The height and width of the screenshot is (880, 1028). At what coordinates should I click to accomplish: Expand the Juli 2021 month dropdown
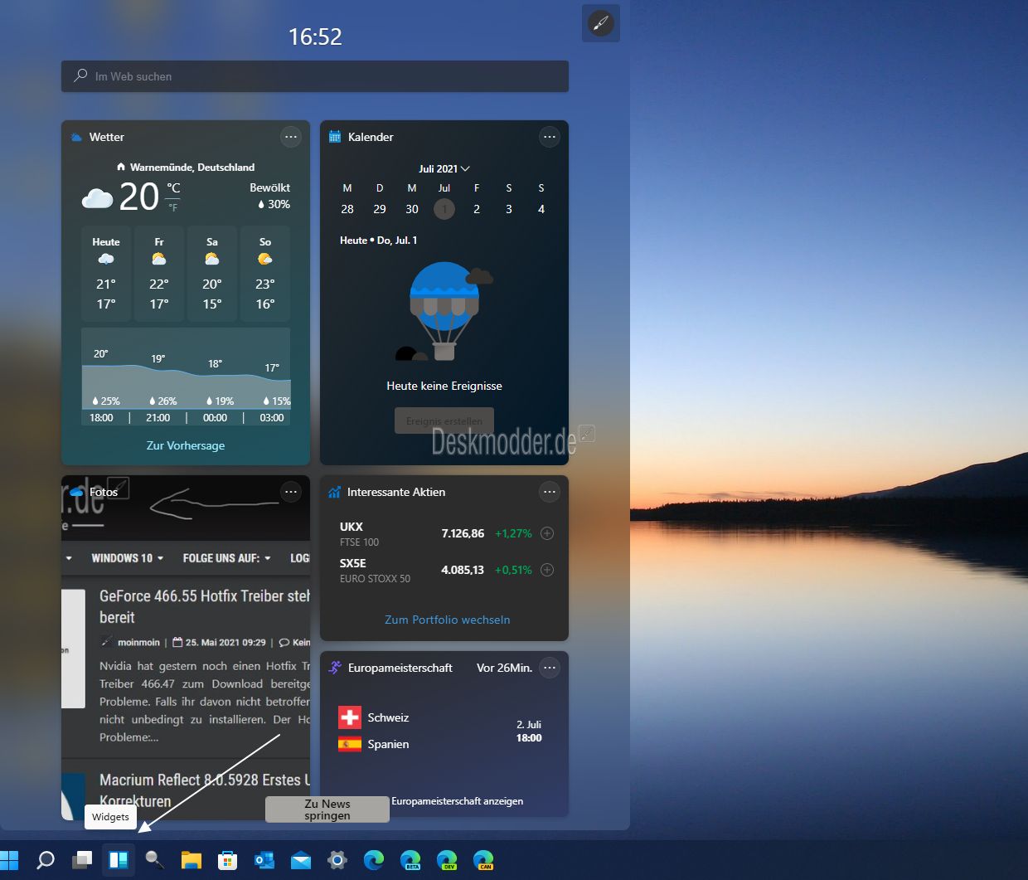(444, 168)
